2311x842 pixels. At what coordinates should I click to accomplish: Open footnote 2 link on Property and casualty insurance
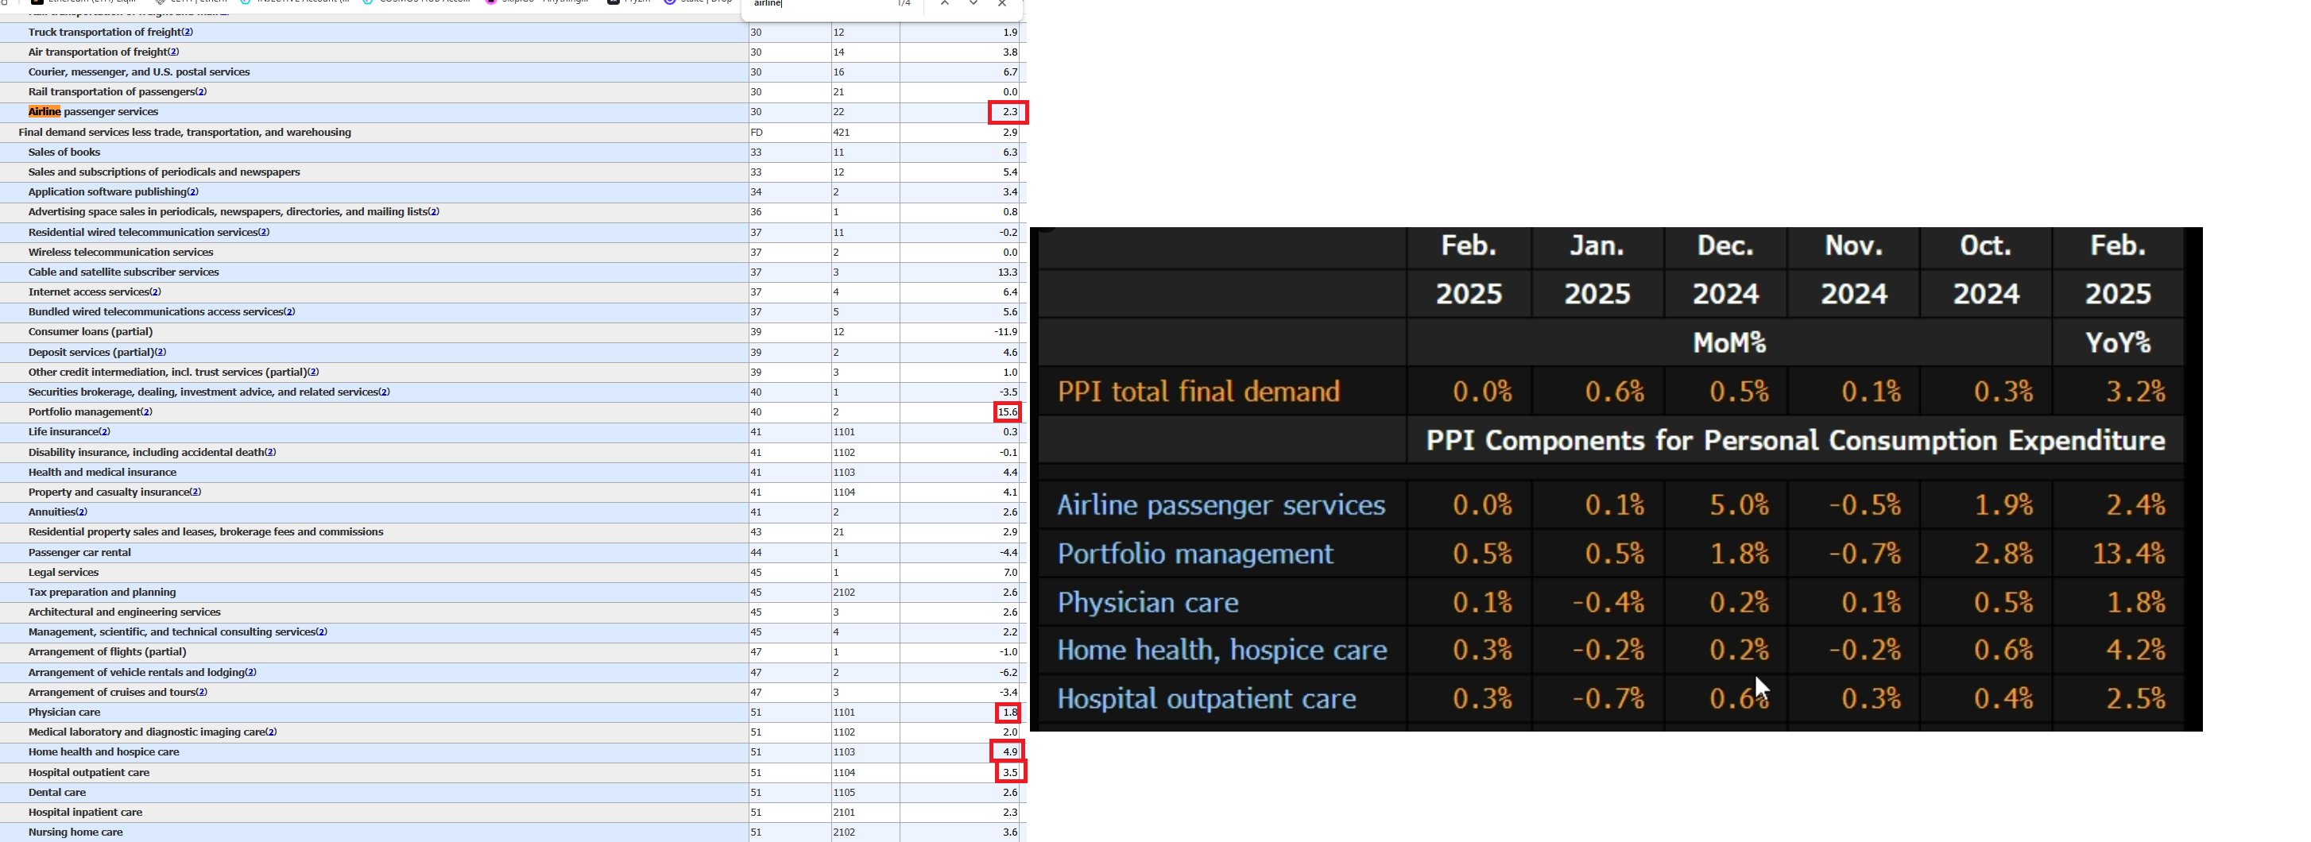195,492
